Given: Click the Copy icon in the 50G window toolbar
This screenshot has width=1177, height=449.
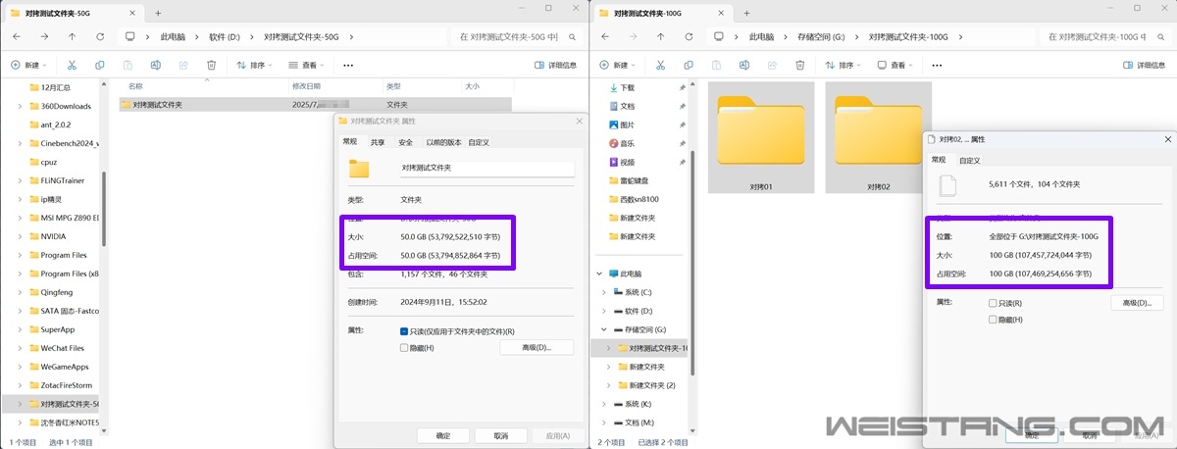Looking at the screenshot, I should (x=100, y=66).
